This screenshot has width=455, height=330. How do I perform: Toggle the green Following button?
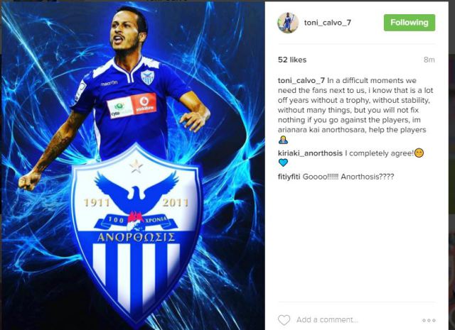coord(409,23)
